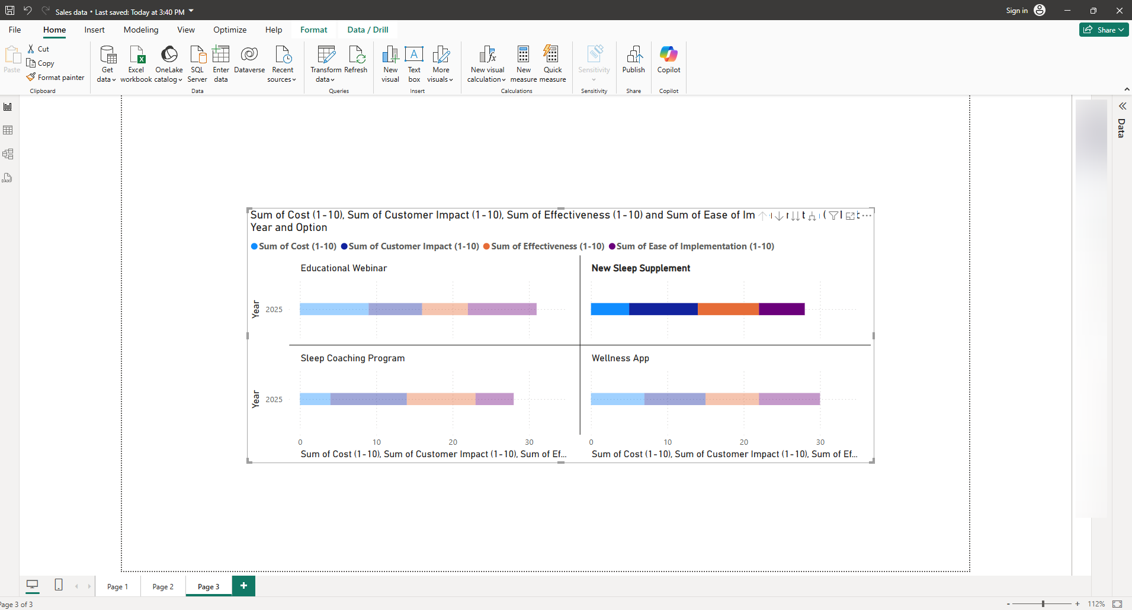The image size is (1132, 610).
Task: Click Fit to page icon
Action: 1117,603
